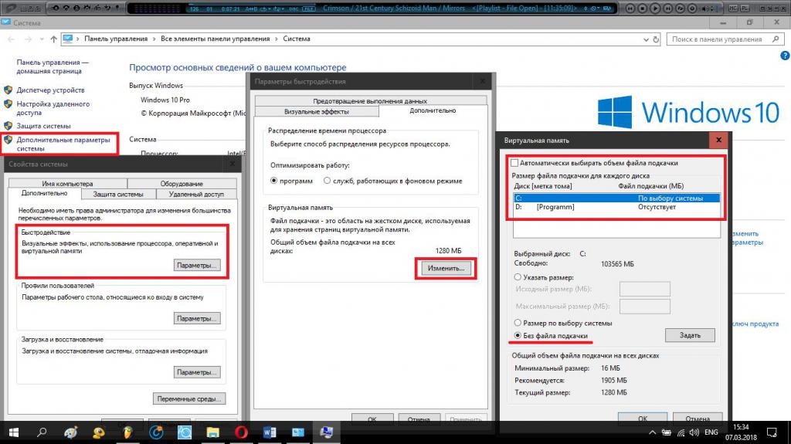Click the volume speaker tray icon
Screen dimensions: 791x444
coord(694,432)
